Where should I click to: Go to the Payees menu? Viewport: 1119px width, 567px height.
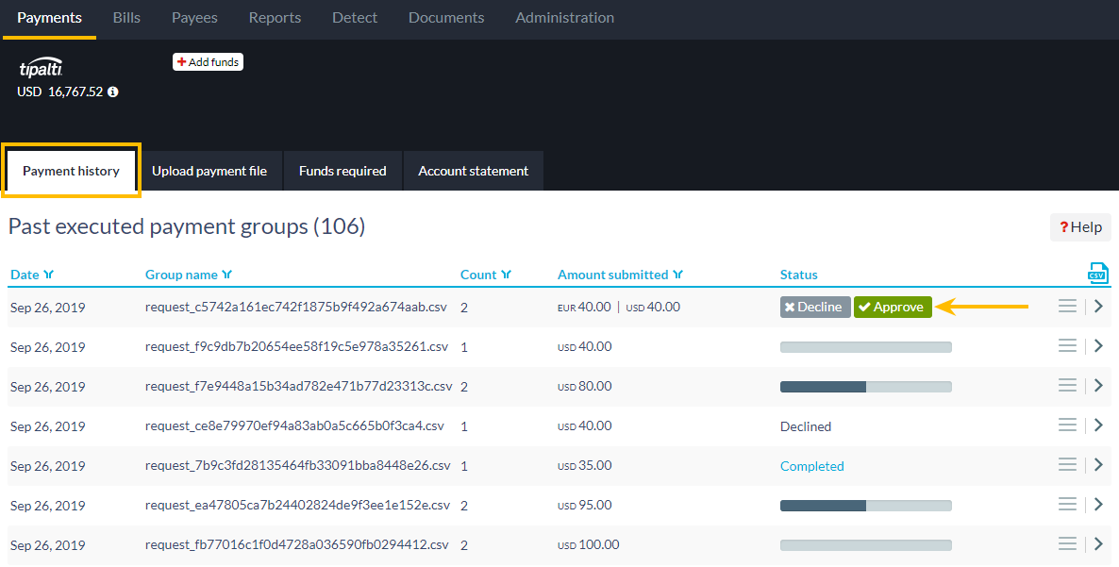[194, 18]
